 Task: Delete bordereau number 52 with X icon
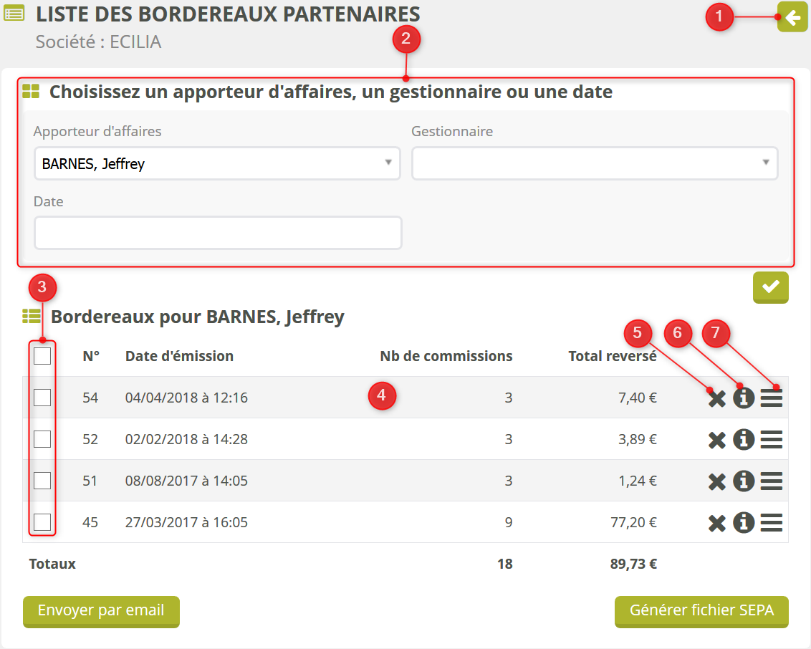pos(716,440)
